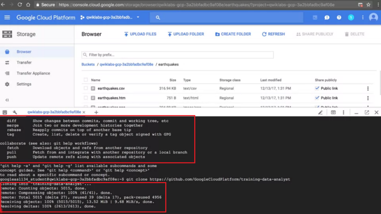This screenshot has height=214, width=381.
Task: Sort objects by Name column
Action: 96,80
